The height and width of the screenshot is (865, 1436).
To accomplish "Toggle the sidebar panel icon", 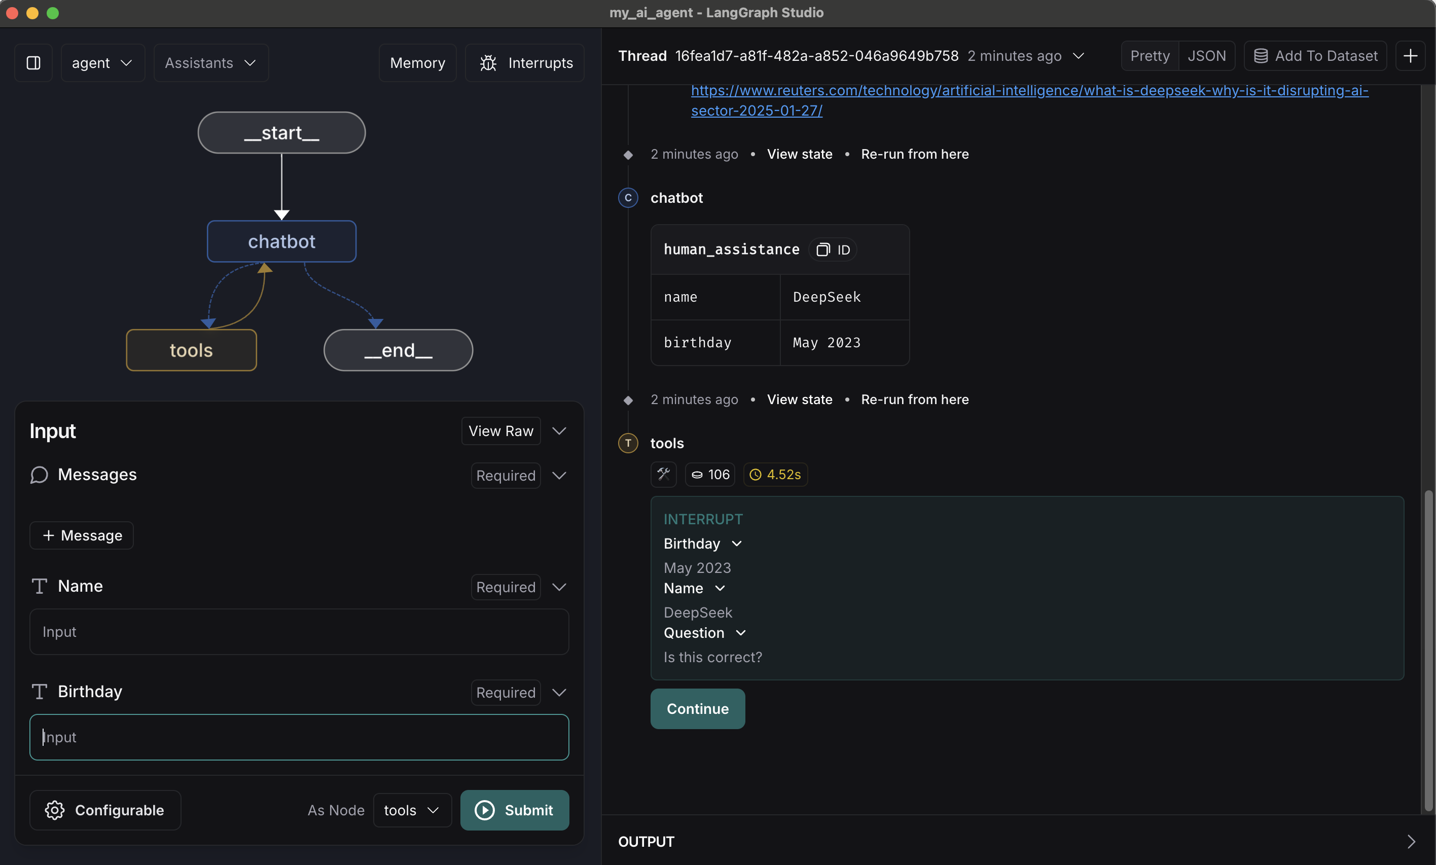I will (33, 62).
